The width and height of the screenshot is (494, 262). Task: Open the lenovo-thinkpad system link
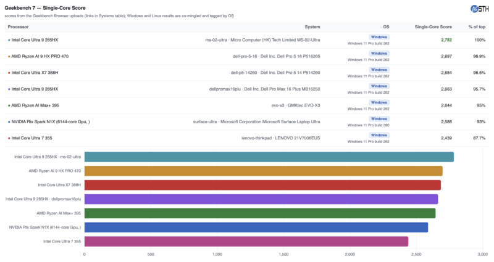[281, 138]
